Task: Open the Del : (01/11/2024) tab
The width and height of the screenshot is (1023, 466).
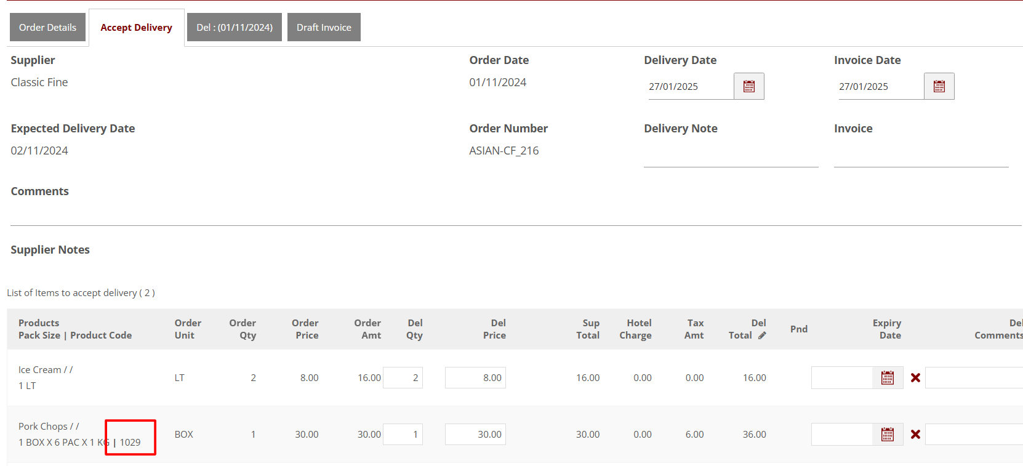Action: point(234,27)
